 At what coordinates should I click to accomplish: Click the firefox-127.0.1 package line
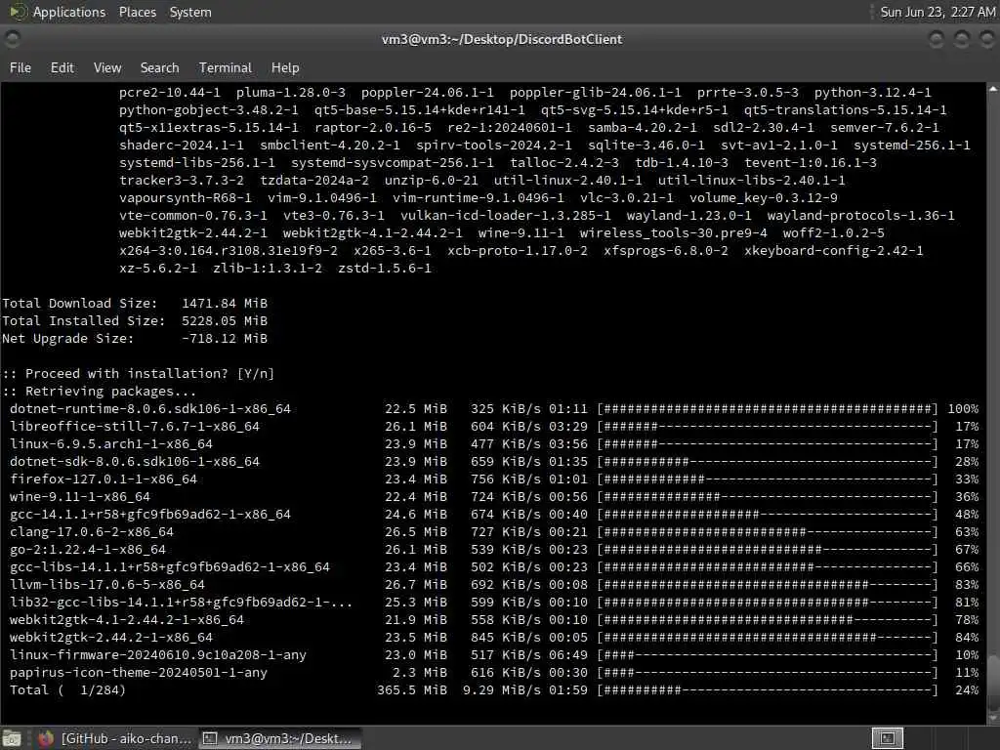[x=493, y=479]
